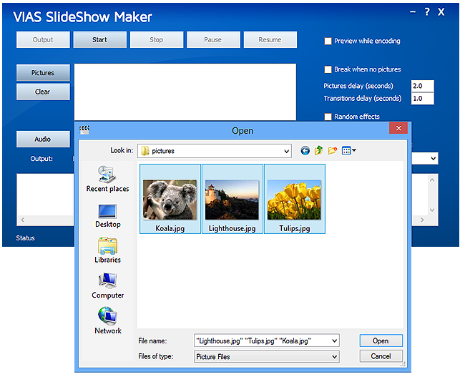This screenshot has height=377, width=465.
Task: Click the Open button in dialog
Action: (381, 341)
